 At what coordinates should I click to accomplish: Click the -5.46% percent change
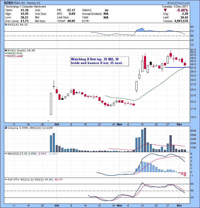pyautogui.click(x=182, y=10)
